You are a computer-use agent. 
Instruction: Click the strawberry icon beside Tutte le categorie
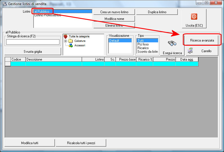coord(66,36)
